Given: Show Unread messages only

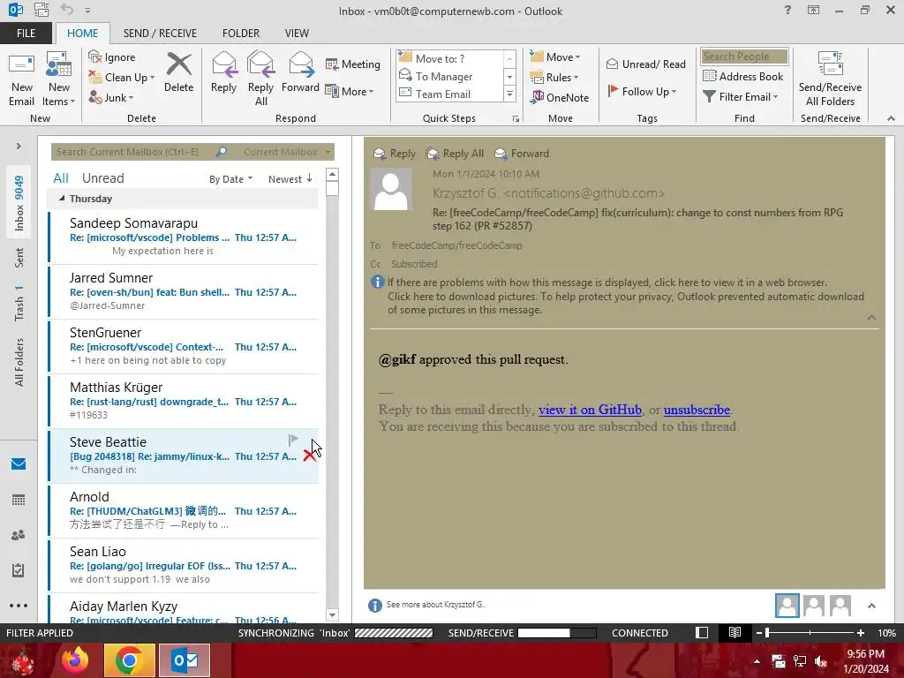Looking at the screenshot, I should click(102, 178).
